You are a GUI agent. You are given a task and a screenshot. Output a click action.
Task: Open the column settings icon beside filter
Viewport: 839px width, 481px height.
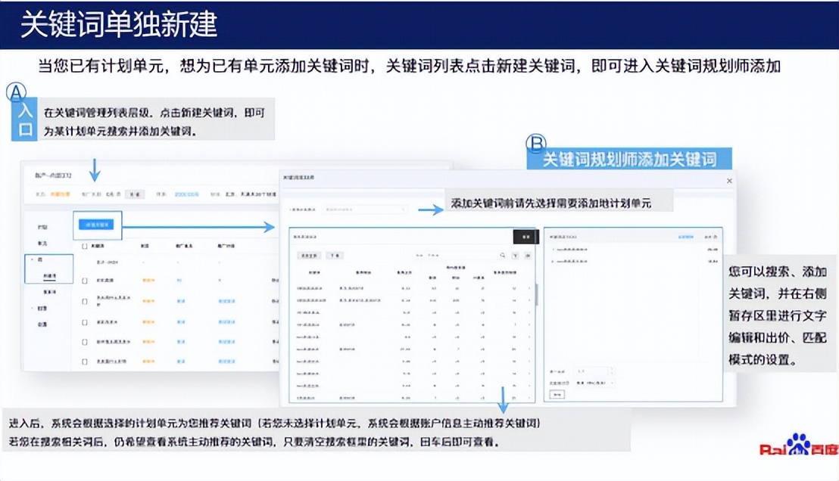(528, 256)
